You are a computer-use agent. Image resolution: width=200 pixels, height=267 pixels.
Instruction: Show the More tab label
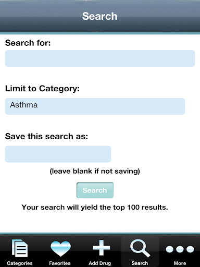[x=180, y=263]
